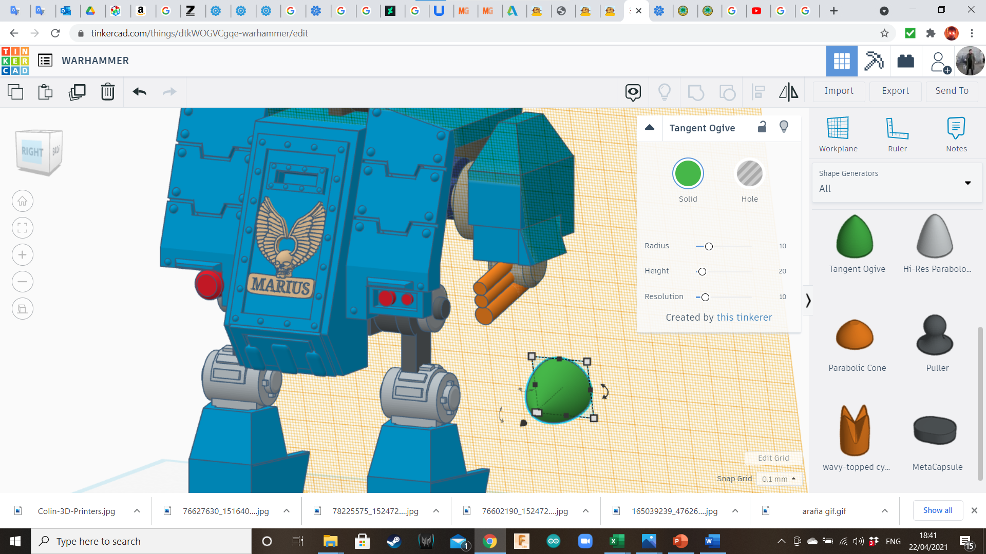Pick the Parabolic Cone shape
986x554 pixels.
point(855,334)
